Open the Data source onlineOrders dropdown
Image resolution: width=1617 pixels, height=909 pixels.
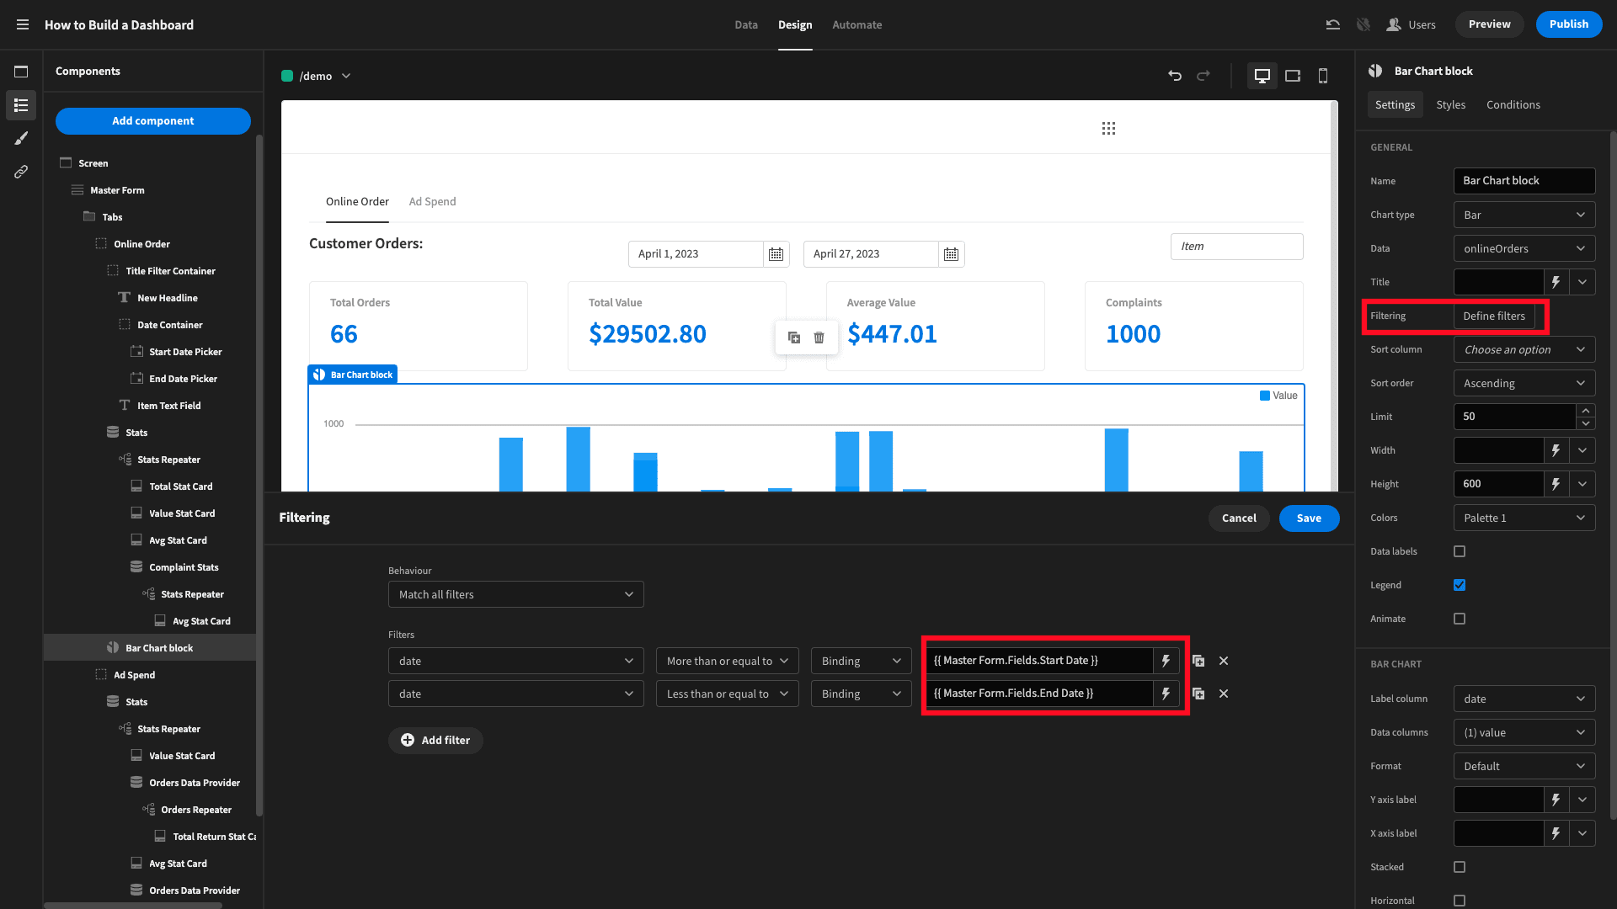1524,248
